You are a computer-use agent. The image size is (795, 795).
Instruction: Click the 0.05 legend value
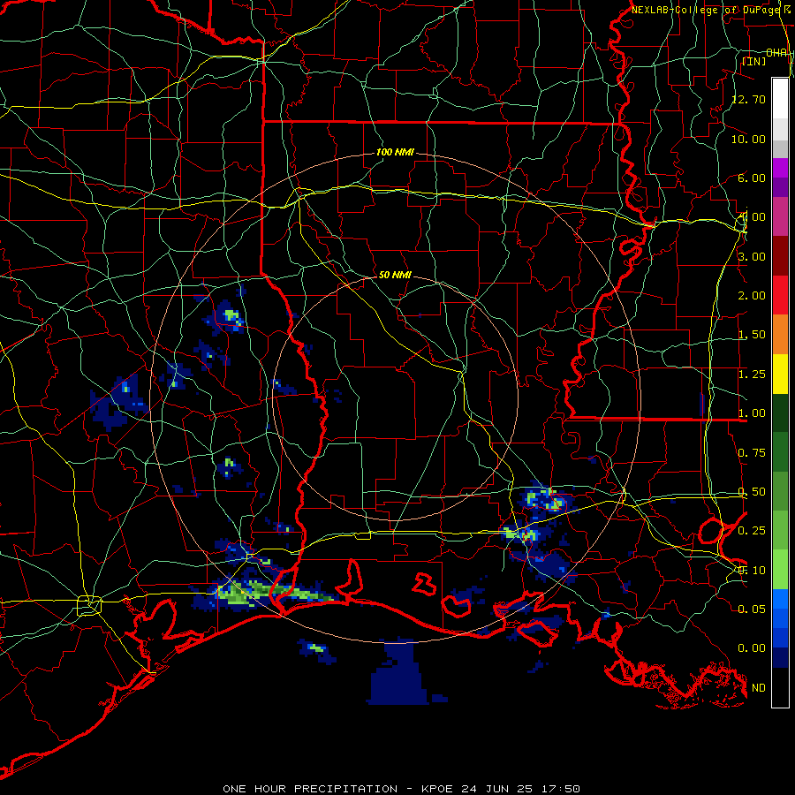pyautogui.click(x=752, y=609)
